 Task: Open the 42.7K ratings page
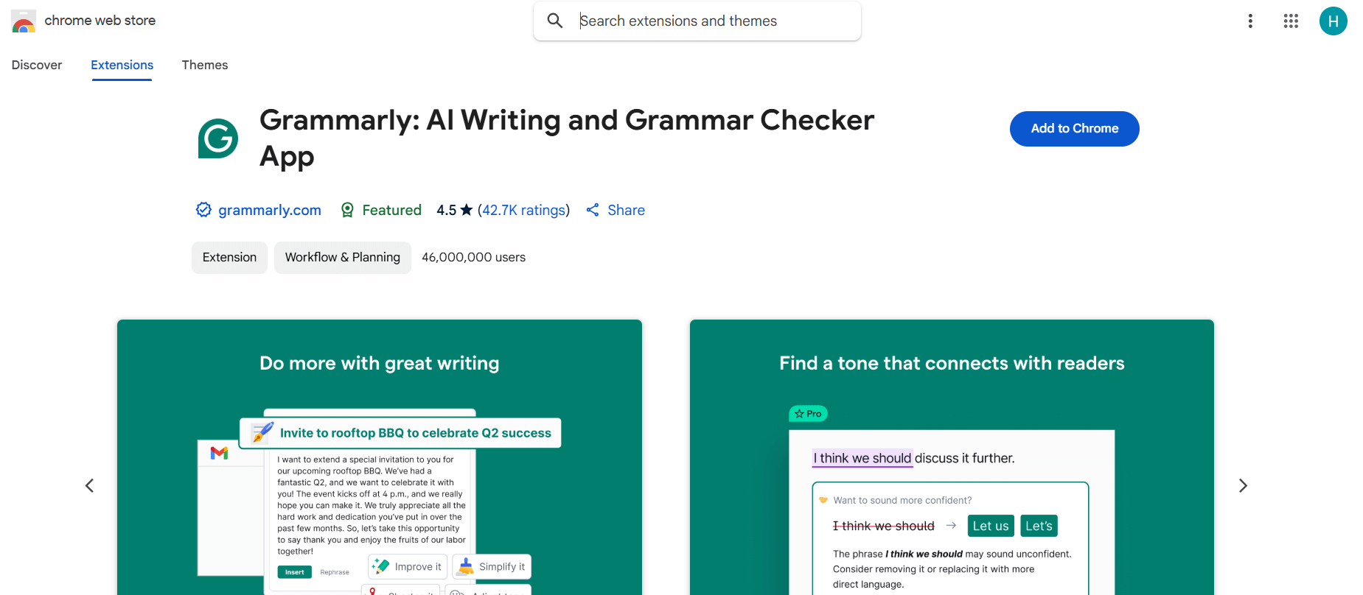click(523, 210)
